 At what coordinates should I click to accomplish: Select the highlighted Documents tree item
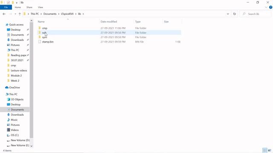[x=17, y=110]
